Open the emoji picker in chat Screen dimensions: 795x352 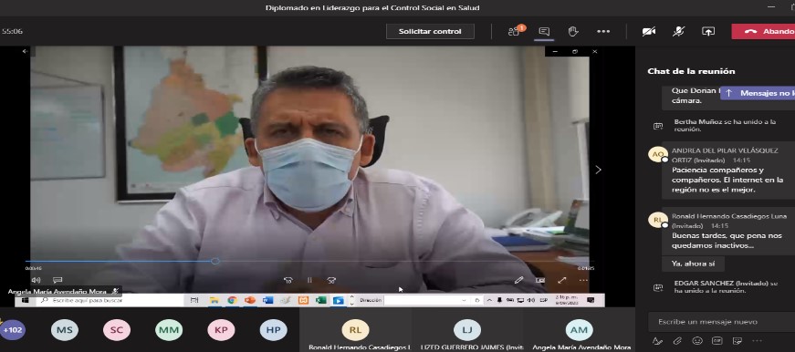point(697,341)
